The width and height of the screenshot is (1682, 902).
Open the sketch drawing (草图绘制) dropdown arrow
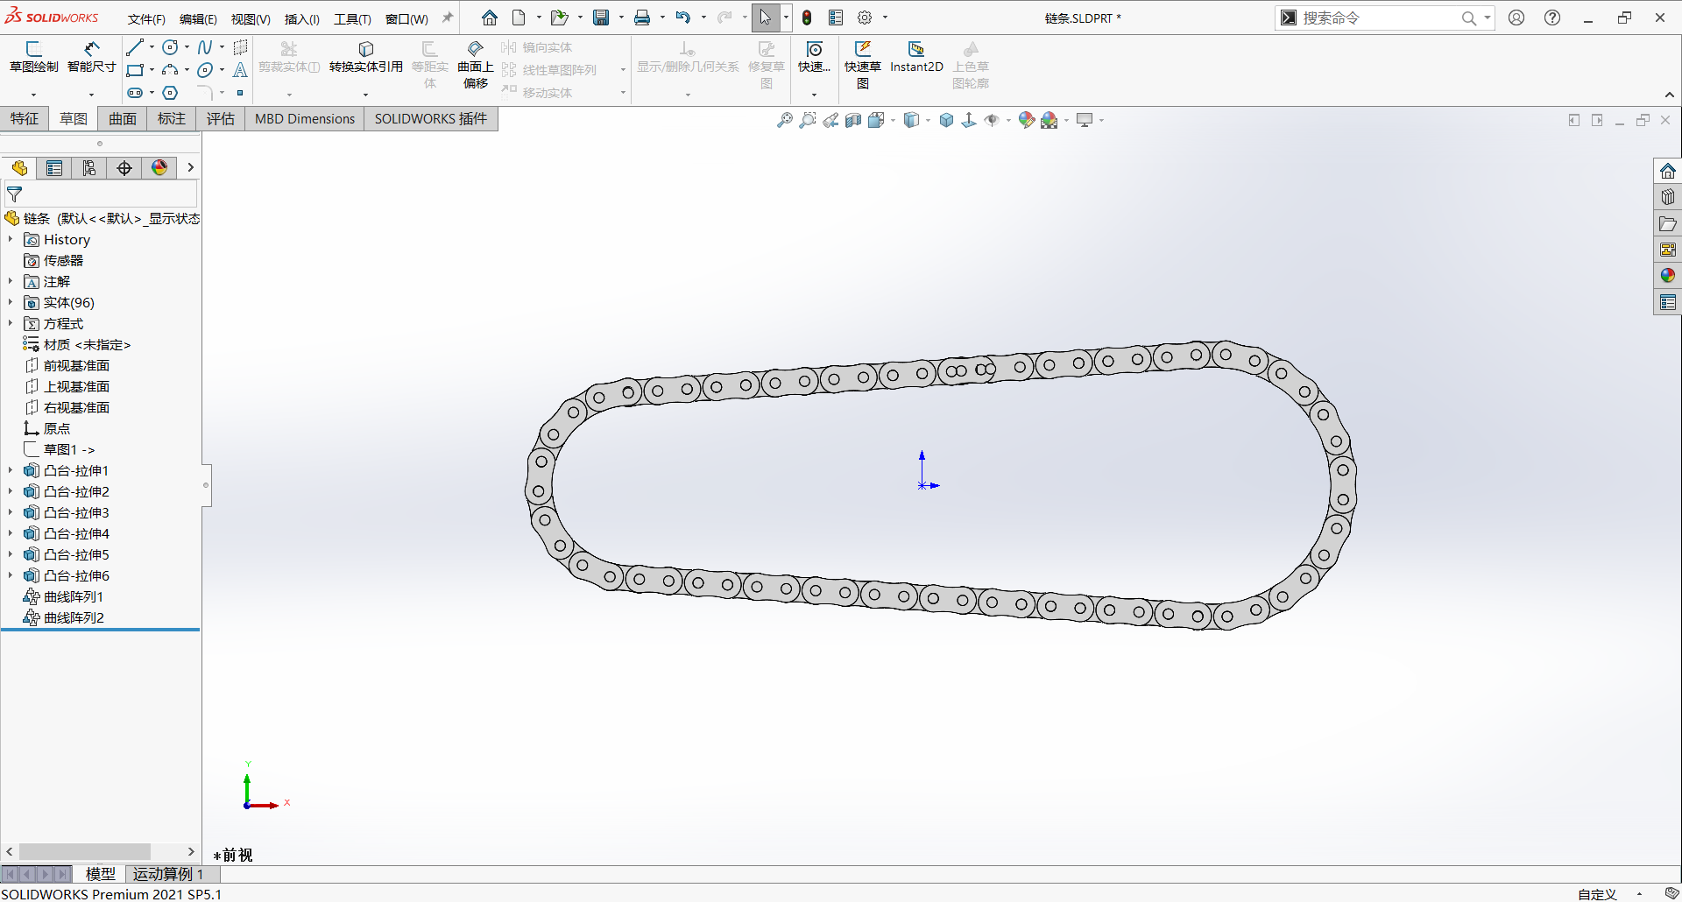click(33, 94)
